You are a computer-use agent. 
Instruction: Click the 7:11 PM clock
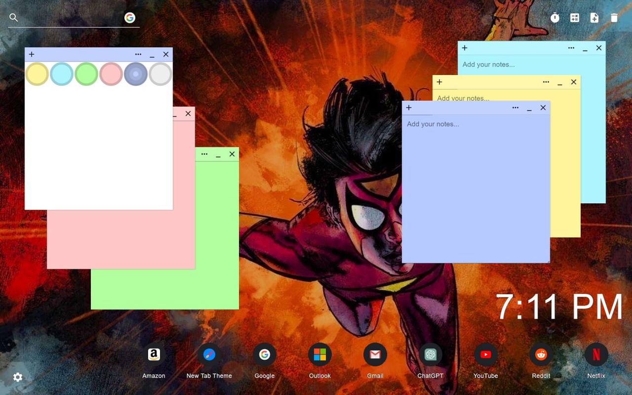pos(559,307)
